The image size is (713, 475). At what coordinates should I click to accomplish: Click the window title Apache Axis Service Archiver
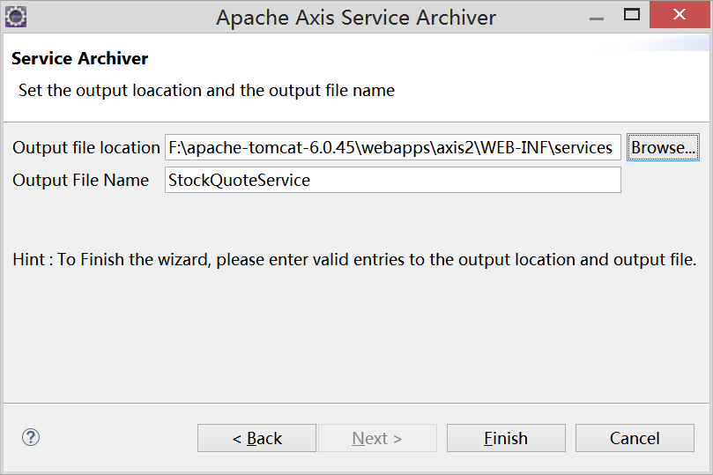click(x=355, y=18)
